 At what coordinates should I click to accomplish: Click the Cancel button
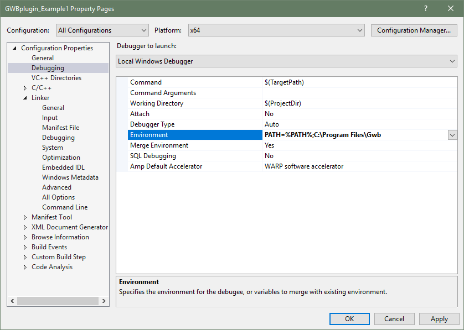[x=394, y=319]
